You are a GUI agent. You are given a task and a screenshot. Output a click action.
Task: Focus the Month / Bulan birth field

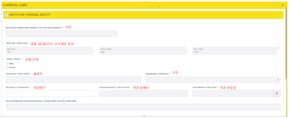tap(142, 51)
